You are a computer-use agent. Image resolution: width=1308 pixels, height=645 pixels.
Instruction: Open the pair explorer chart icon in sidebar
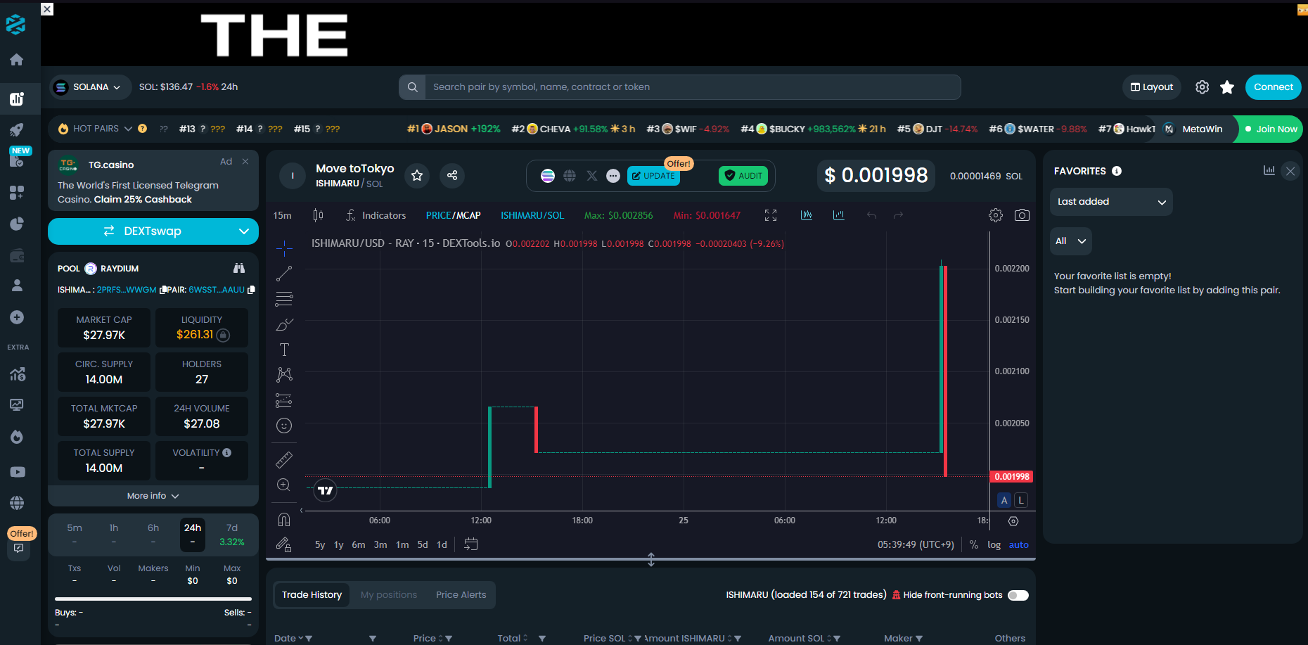[x=17, y=99]
